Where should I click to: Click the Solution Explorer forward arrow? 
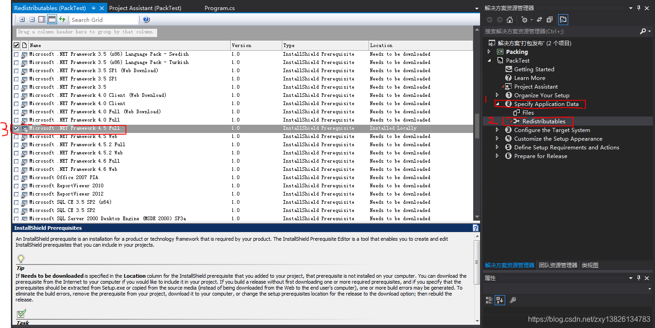499,20
